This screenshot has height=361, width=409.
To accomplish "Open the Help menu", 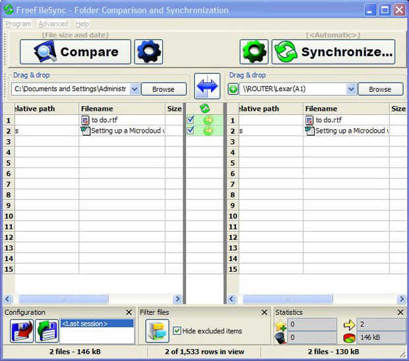I will (82, 24).
